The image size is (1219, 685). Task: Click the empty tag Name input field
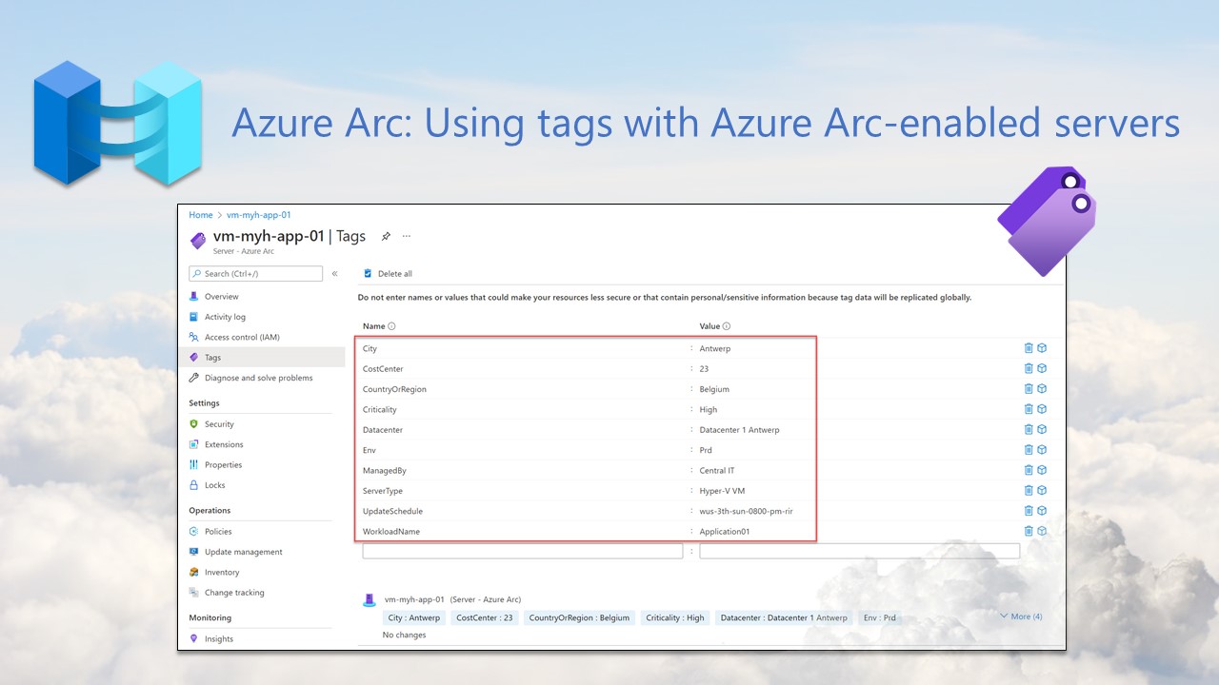tap(522, 550)
